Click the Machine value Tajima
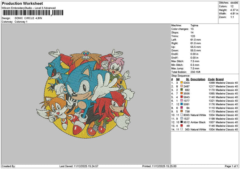The width and height of the screenshot is (240, 169). tap(194, 26)
